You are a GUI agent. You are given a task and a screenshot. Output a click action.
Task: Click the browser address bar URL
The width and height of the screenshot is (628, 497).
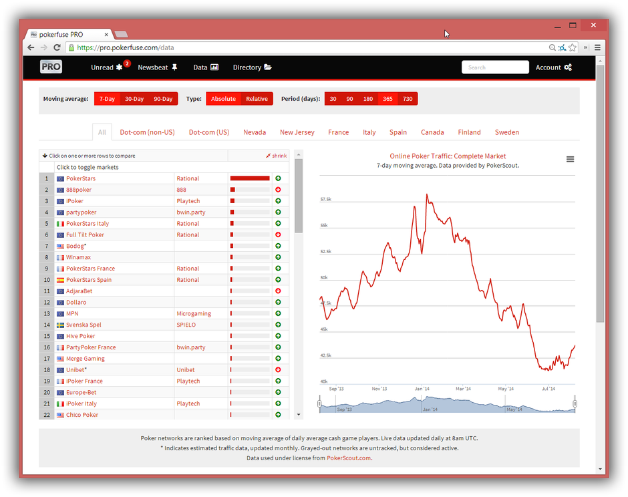click(126, 47)
